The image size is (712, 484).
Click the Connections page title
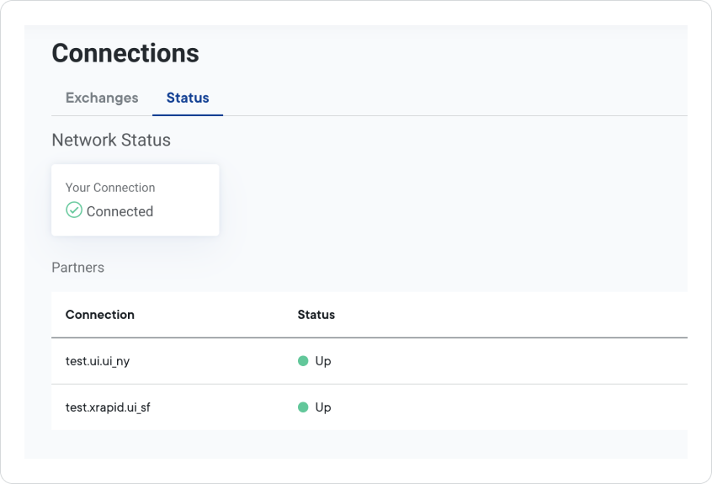125,53
